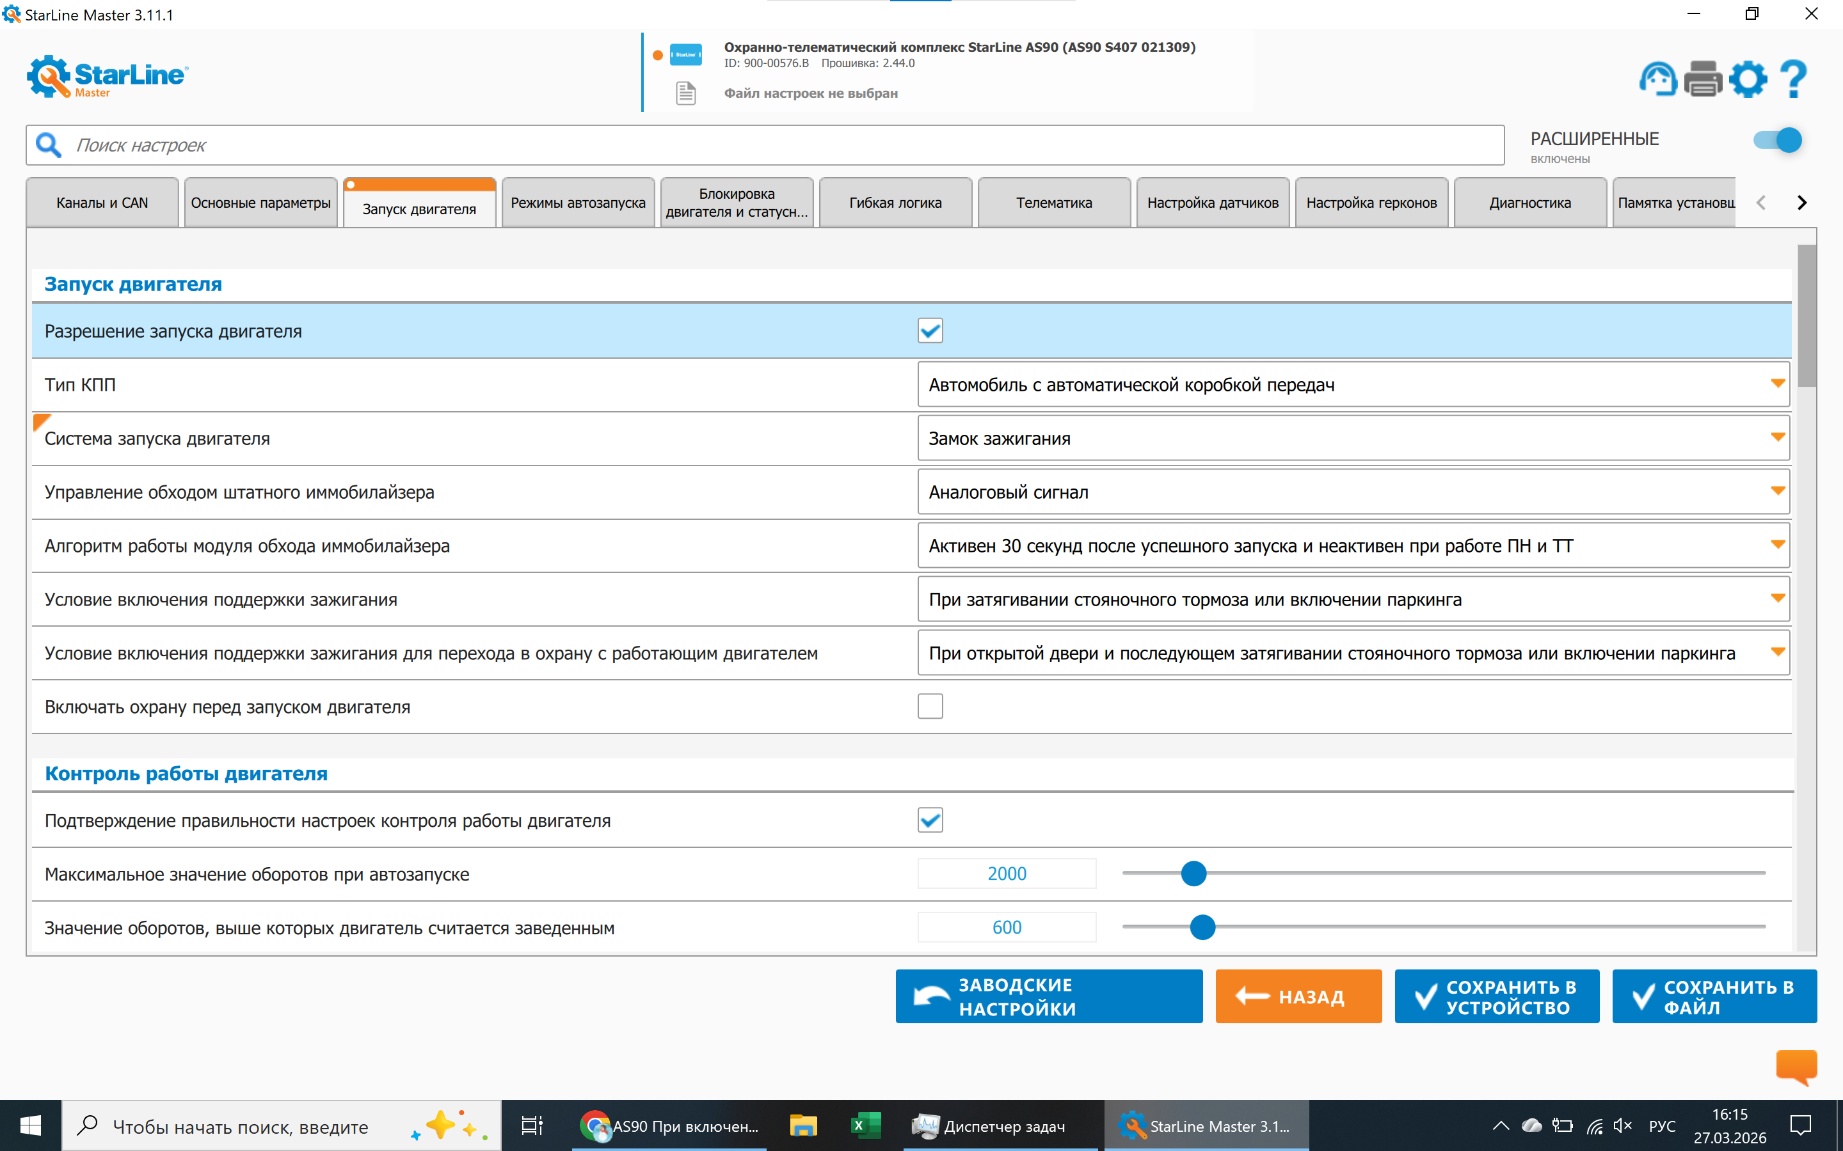Click the help question mark icon
Screen dimensions: 1843x1151
point(1794,79)
